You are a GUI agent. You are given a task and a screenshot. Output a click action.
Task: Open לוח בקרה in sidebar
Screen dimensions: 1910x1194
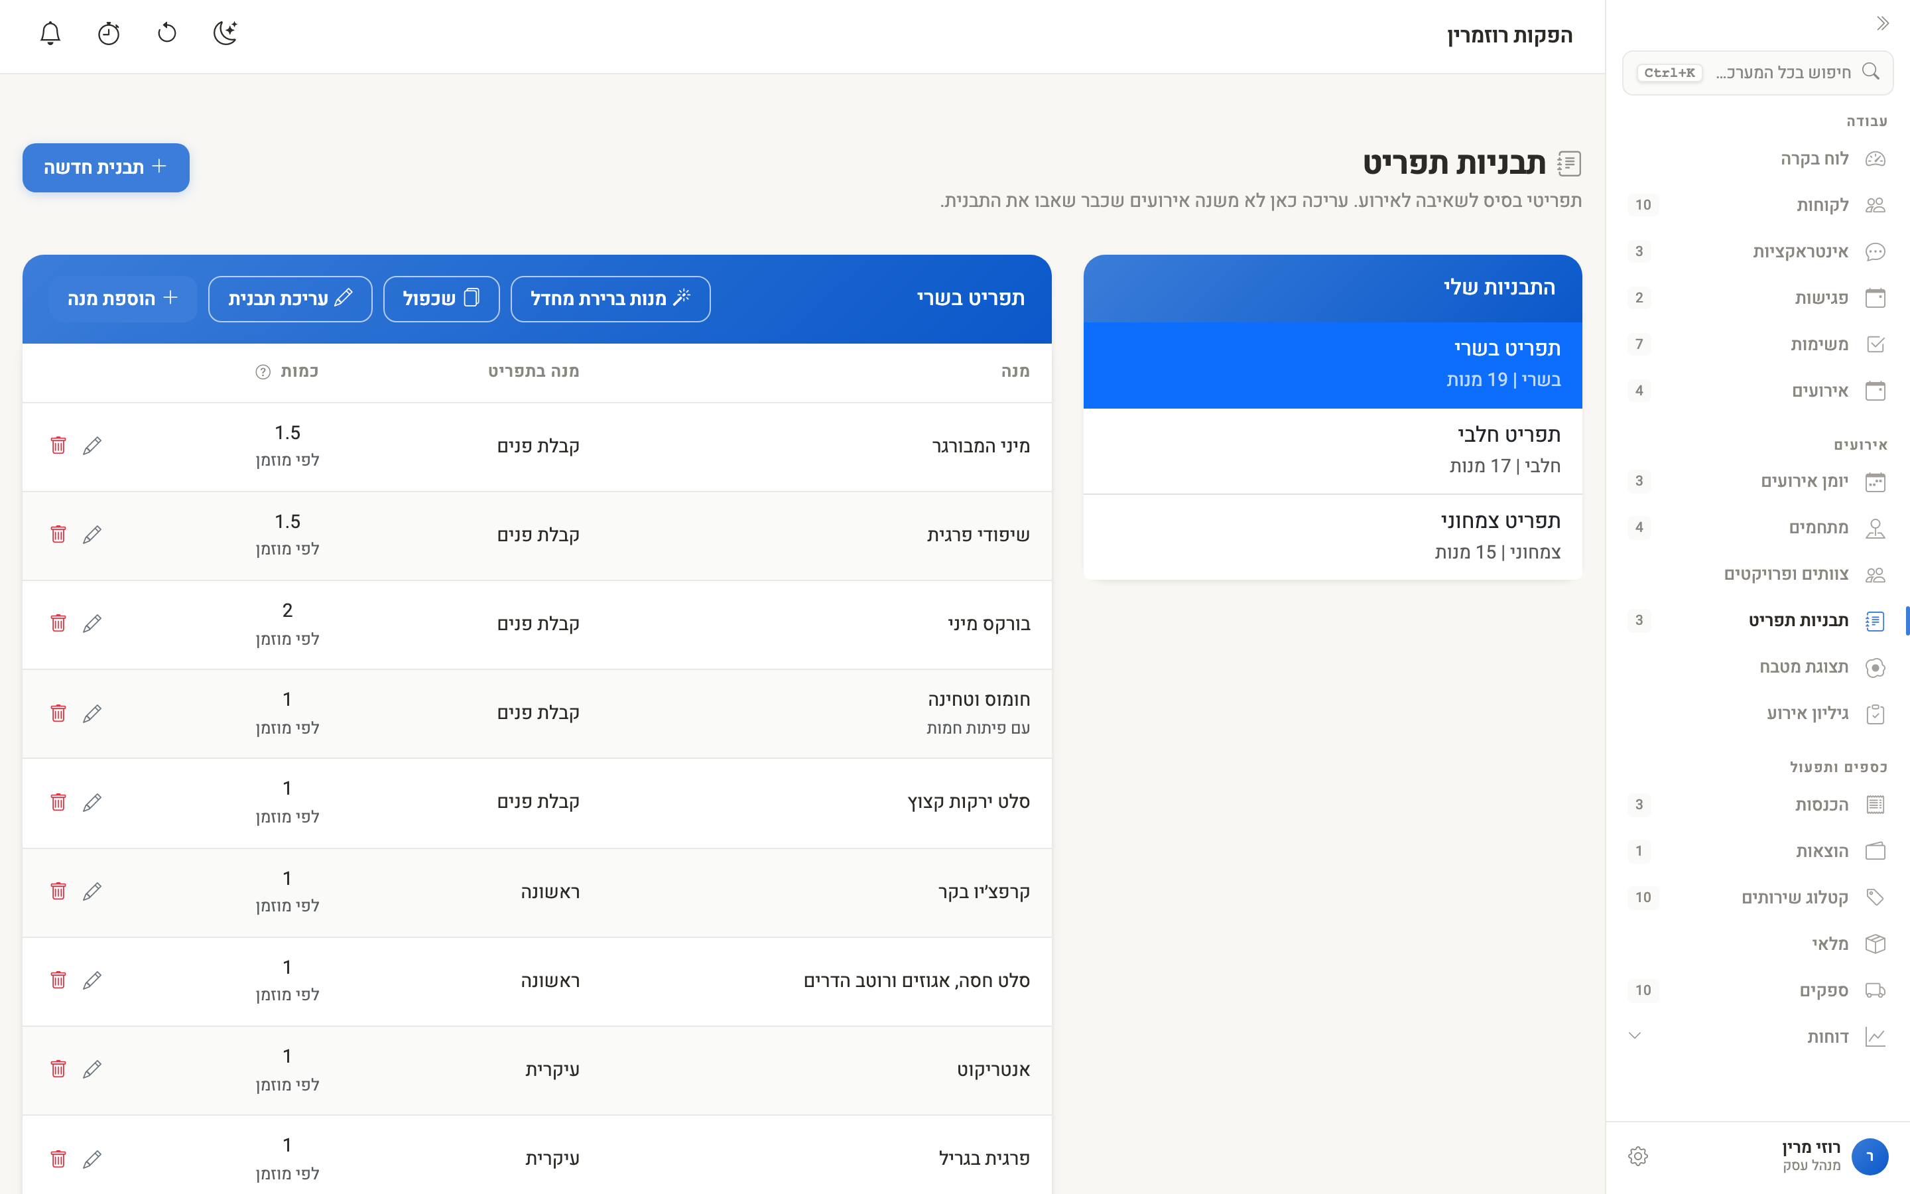pyautogui.click(x=1757, y=159)
